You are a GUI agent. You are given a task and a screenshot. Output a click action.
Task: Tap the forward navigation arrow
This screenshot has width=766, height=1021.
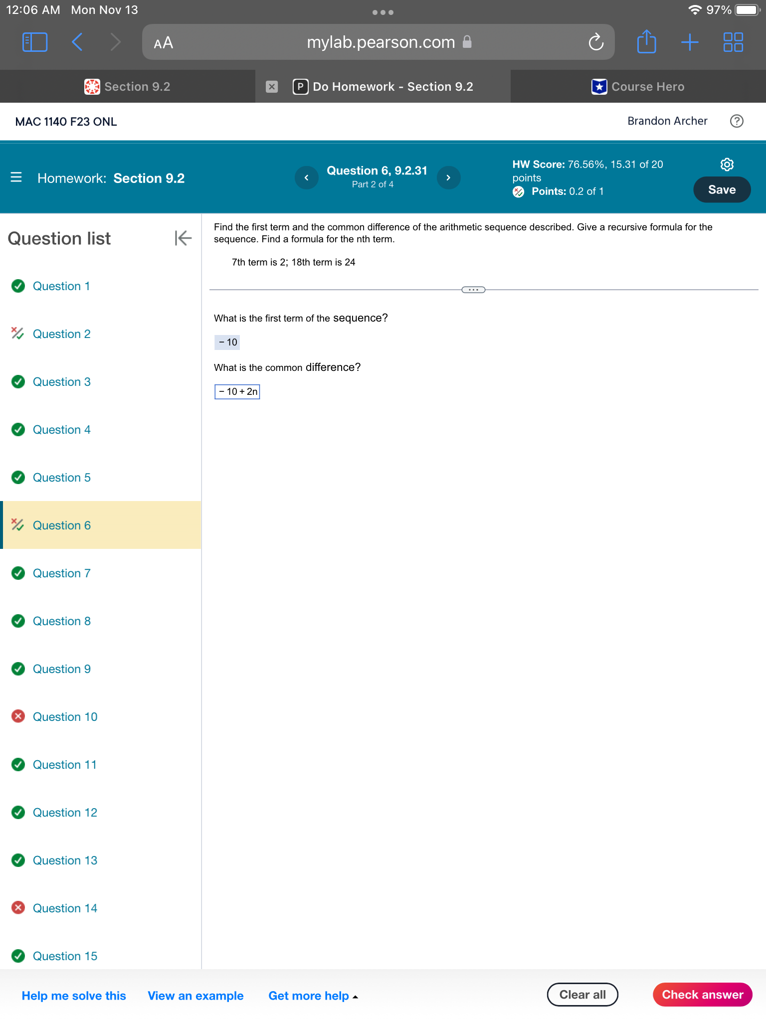[115, 42]
